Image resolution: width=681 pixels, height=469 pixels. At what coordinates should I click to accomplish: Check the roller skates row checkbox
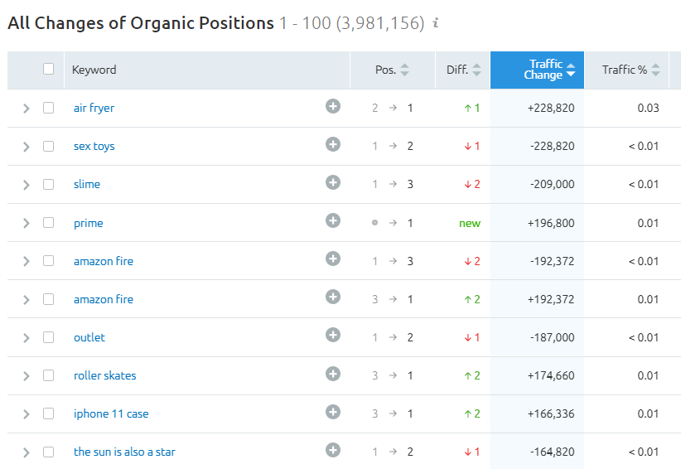[x=48, y=375]
